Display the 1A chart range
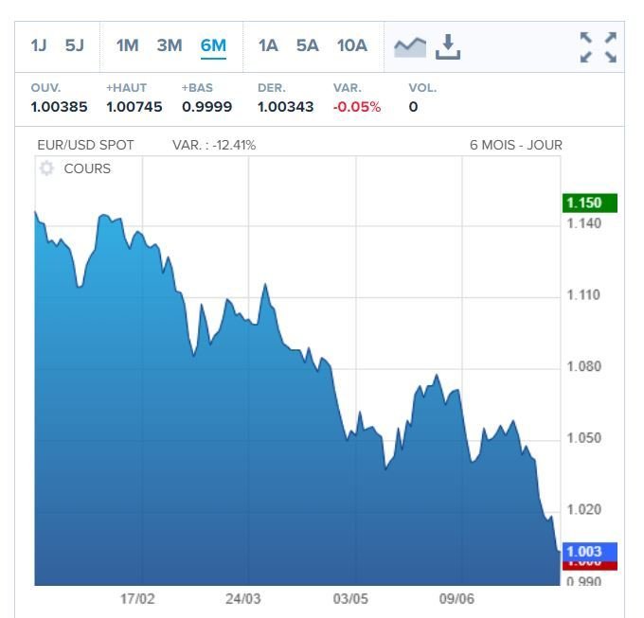 (x=268, y=45)
